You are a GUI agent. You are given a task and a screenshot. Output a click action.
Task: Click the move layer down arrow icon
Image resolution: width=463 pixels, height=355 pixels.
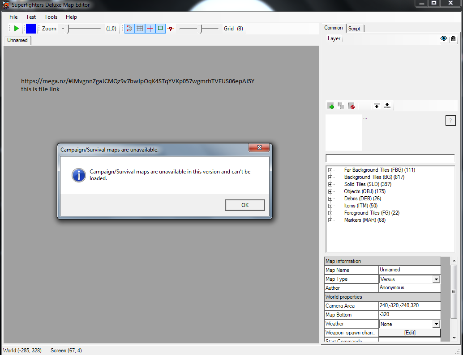click(377, 106)
